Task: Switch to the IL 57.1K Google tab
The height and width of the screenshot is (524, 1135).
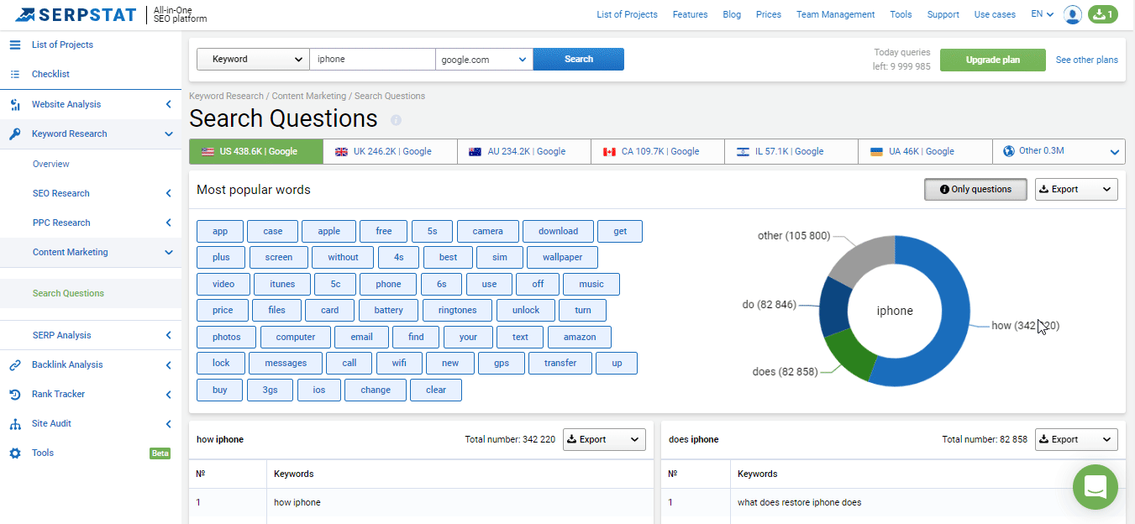Action: pyautogui.click(x=791, y=151)
